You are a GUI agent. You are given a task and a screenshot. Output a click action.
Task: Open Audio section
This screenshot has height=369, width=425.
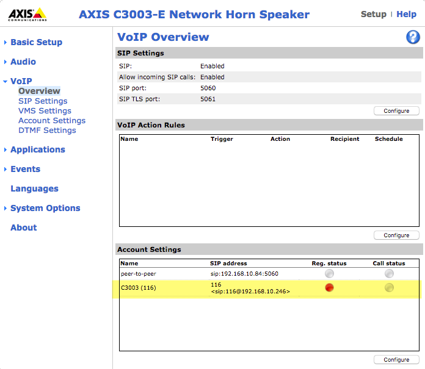point(23,62)
